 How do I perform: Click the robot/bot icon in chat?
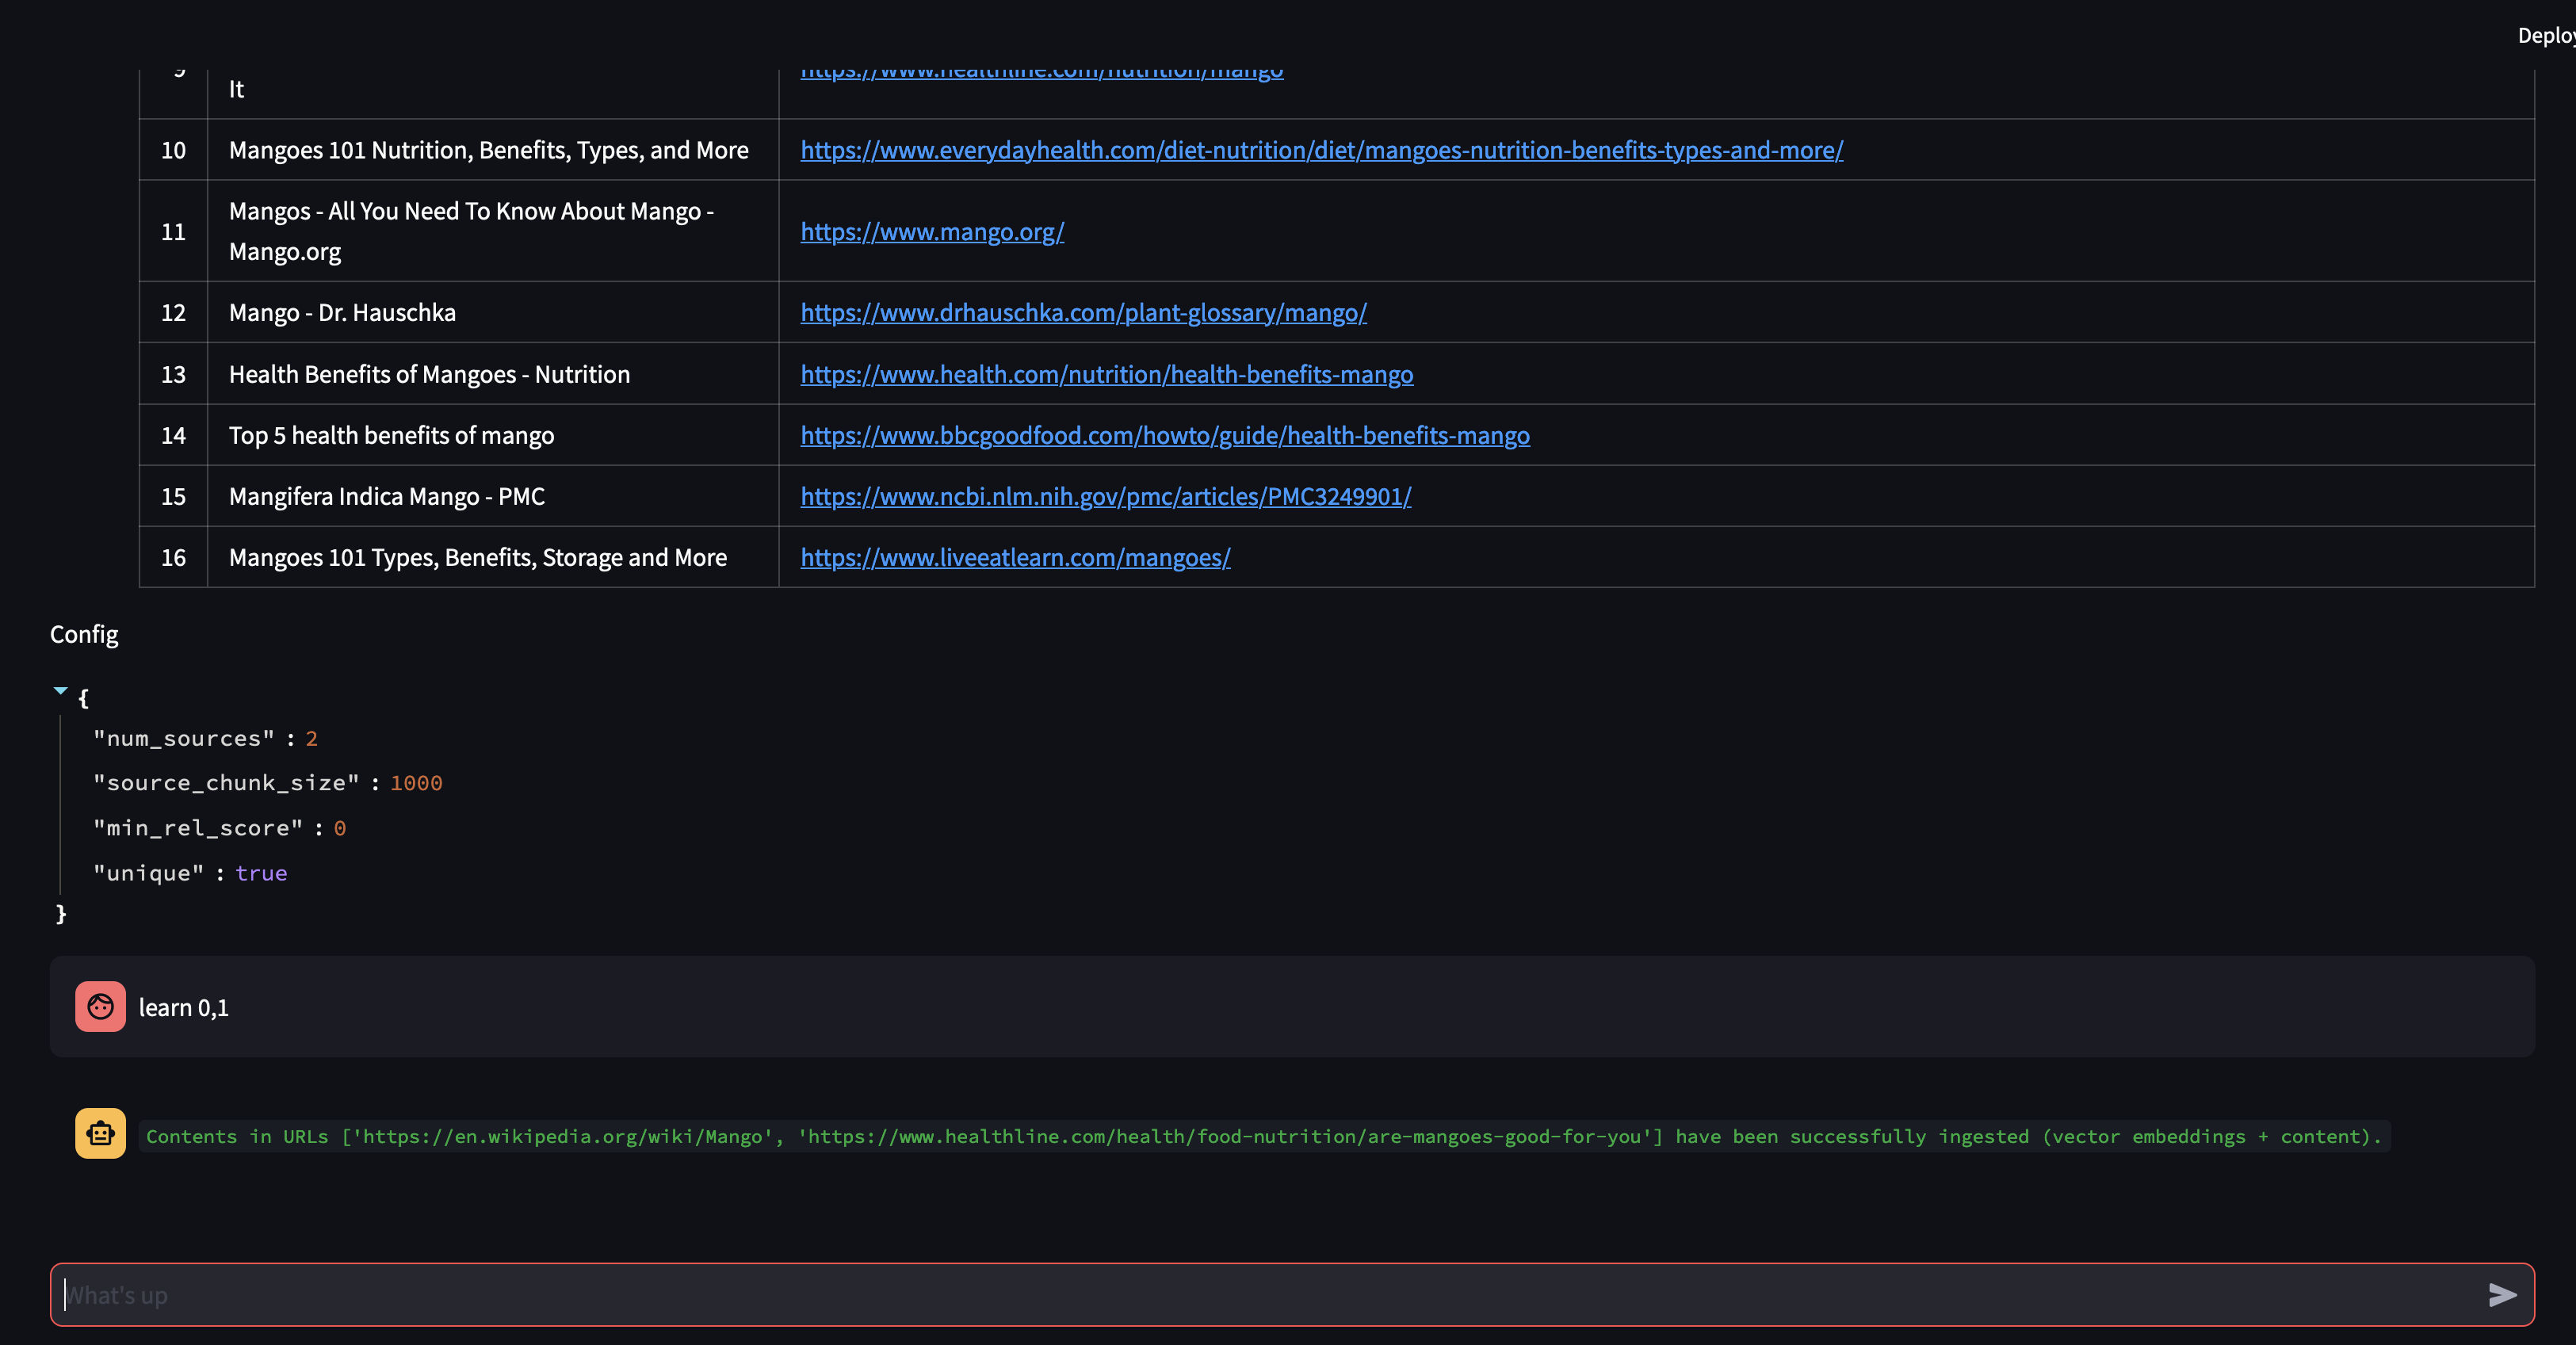[x=101, y=1133]
